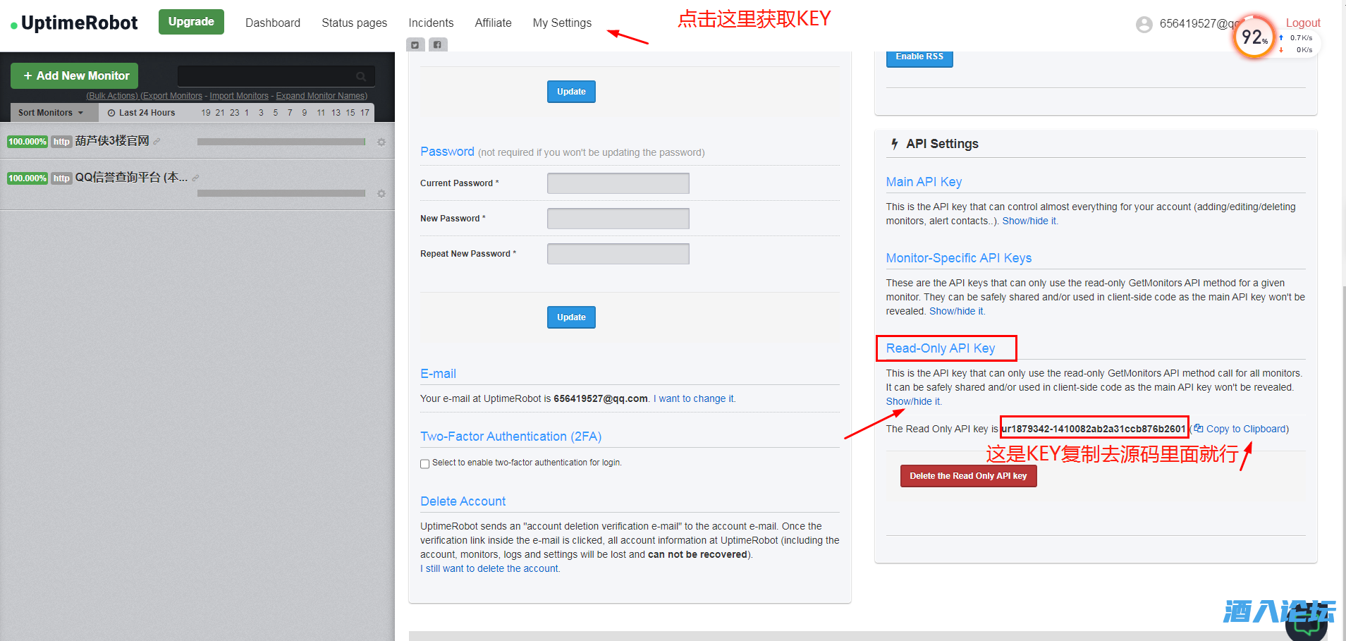Open the Status pages menu item
Viewport: 1346px width, 641px height.
coord(354,23)
